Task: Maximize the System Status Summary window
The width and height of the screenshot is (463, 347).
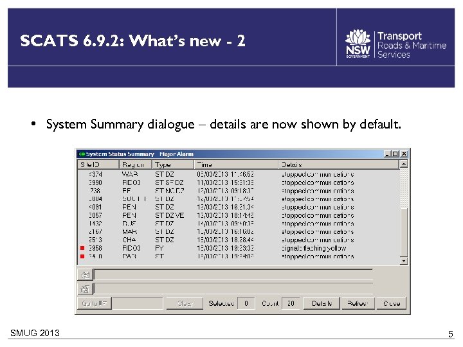Action: (x=395, y=154)
